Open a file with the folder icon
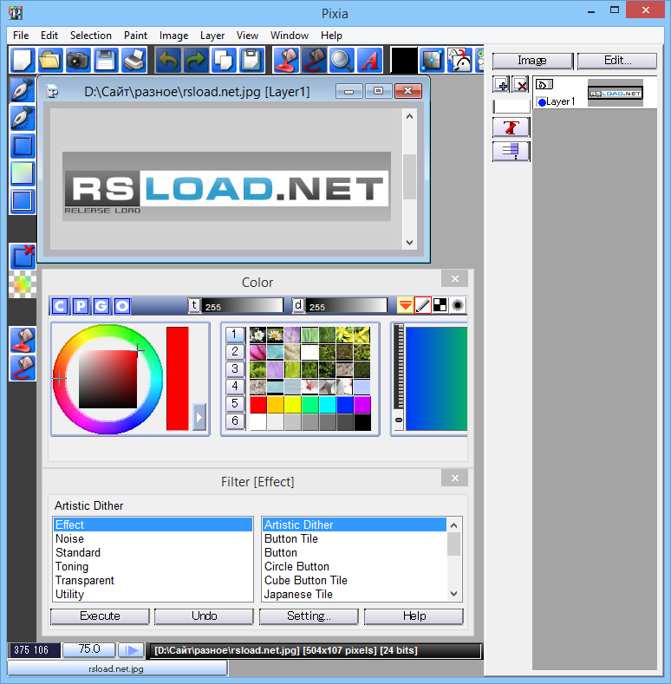Screen dimensions: 671x684 49,60
